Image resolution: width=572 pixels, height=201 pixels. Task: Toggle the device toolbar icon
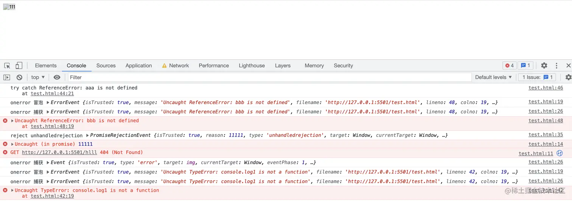(x=19, y=66)
